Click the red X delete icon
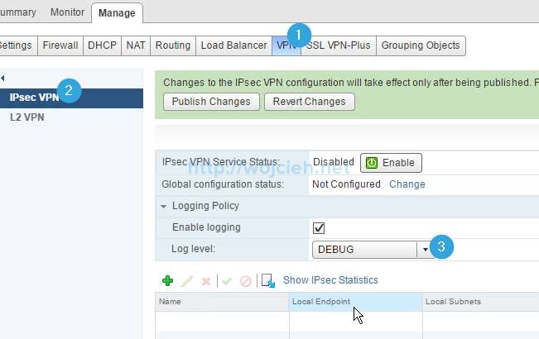This screenshot has height=339, width=539. (x=205, y=281)
